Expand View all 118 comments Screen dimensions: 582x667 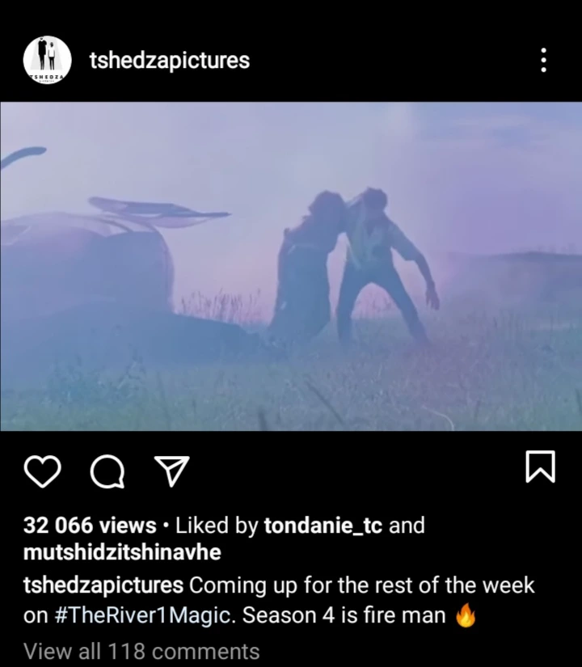point(141,652)
